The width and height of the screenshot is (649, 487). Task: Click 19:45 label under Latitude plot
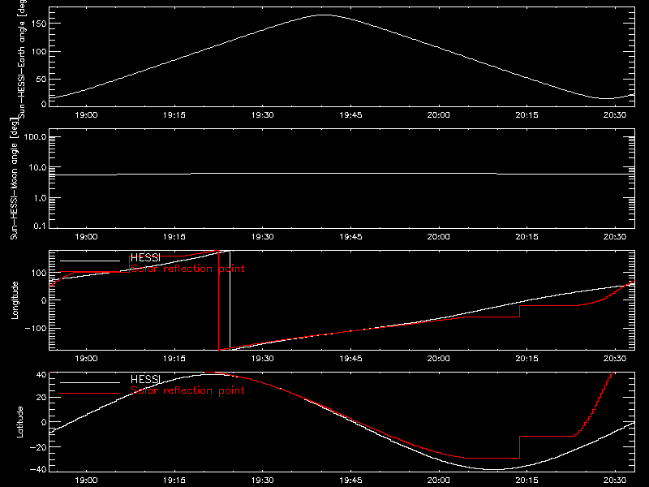(x=350, y=481)
